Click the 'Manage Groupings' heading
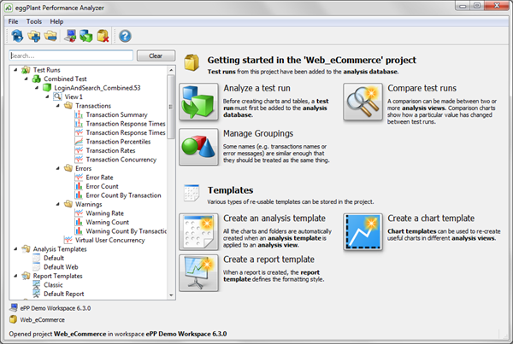Viewport: 513px width, 344px height. tap(258, 133)
